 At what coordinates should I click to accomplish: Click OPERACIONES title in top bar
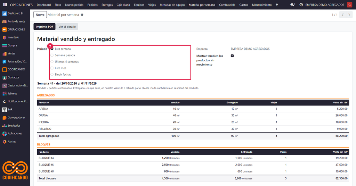coord(21,5)
